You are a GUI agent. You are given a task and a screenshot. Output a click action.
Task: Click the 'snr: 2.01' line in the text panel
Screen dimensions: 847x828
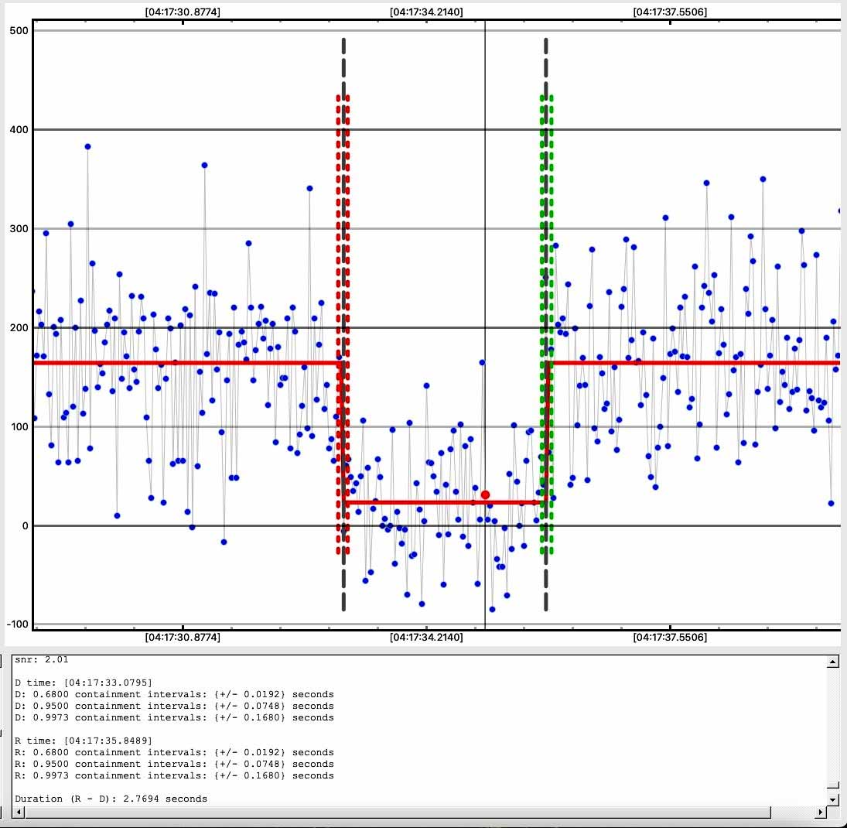42,659
